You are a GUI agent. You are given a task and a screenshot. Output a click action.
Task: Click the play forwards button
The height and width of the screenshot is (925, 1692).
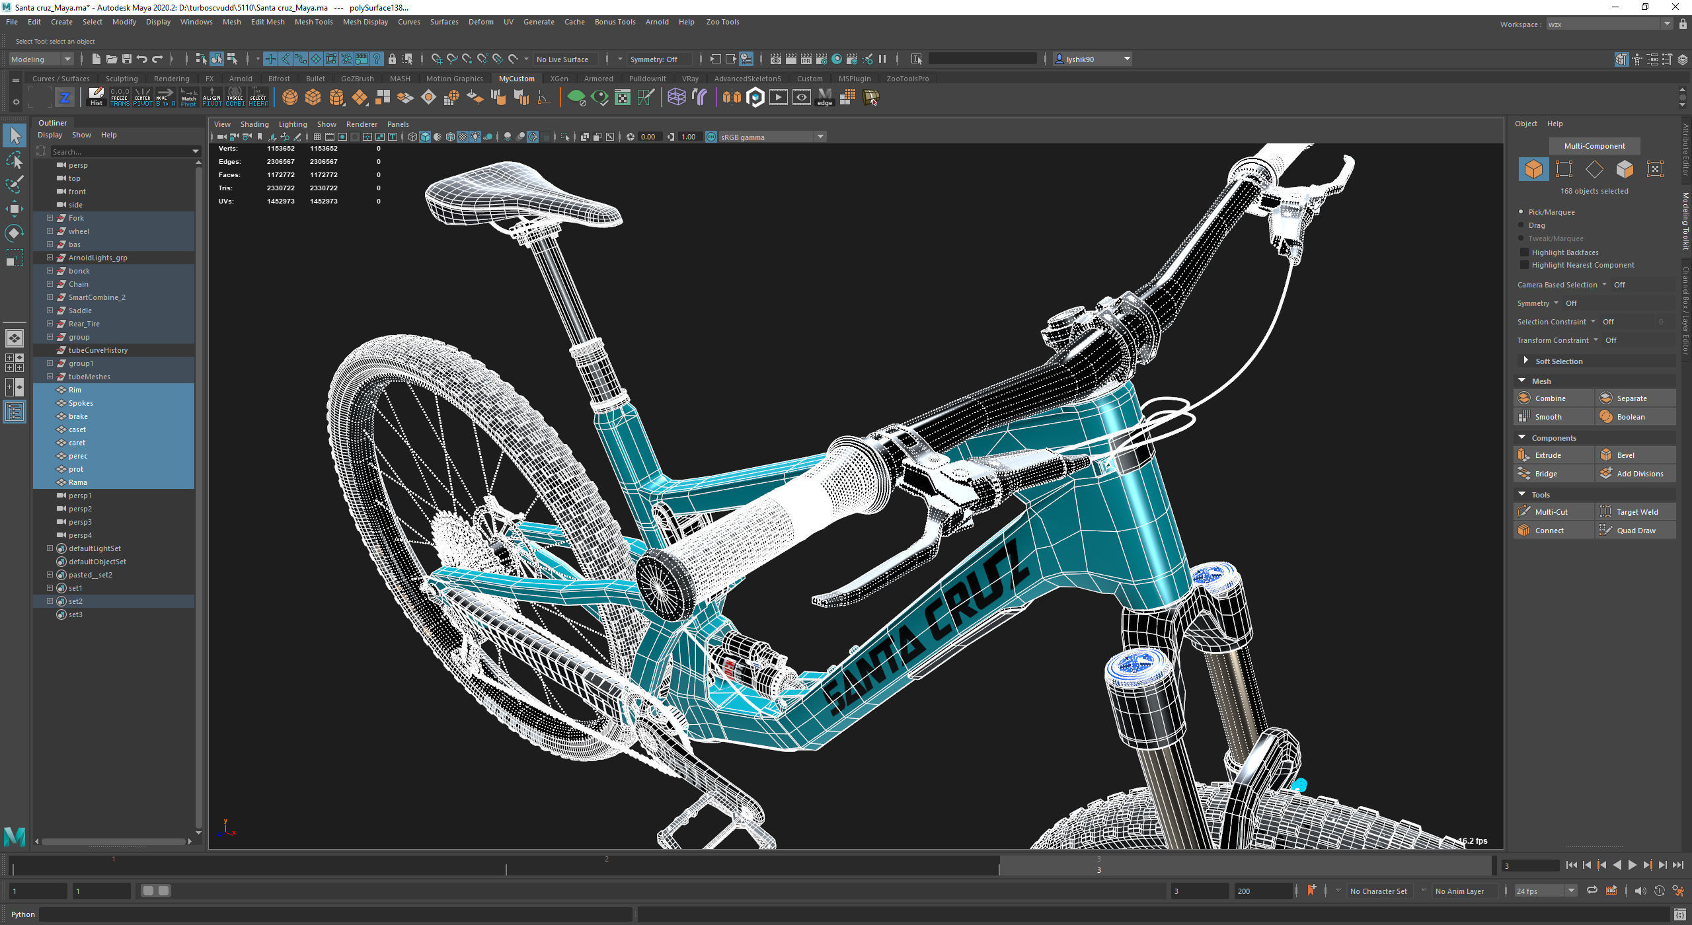tap(1632, 865)
